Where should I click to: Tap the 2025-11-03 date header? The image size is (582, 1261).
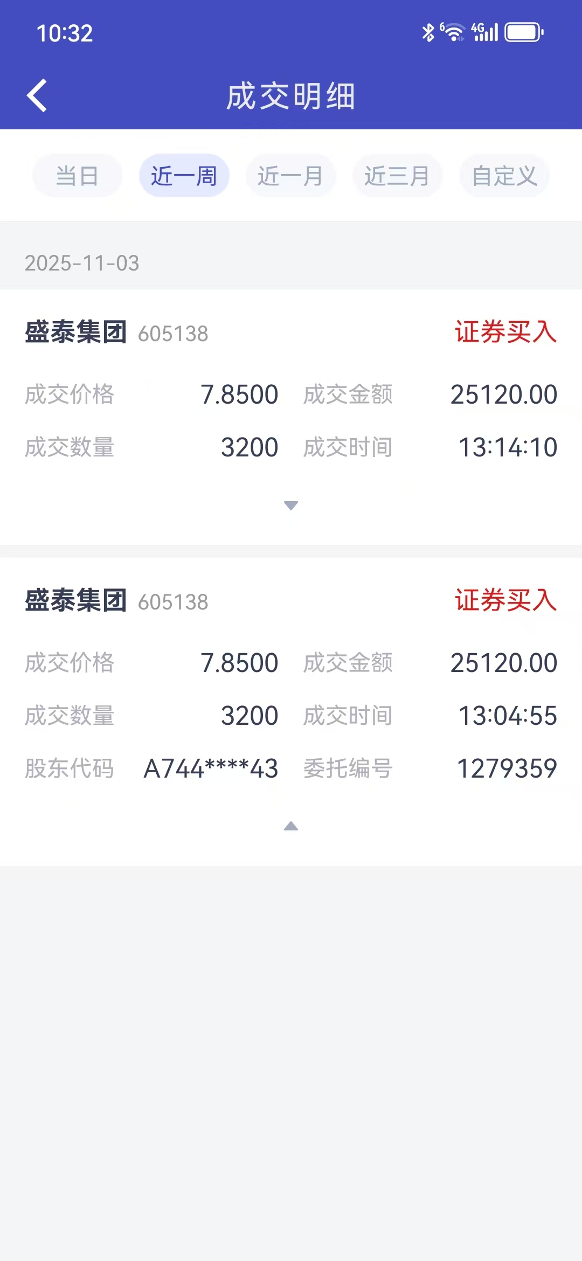(x=82, y=263)
